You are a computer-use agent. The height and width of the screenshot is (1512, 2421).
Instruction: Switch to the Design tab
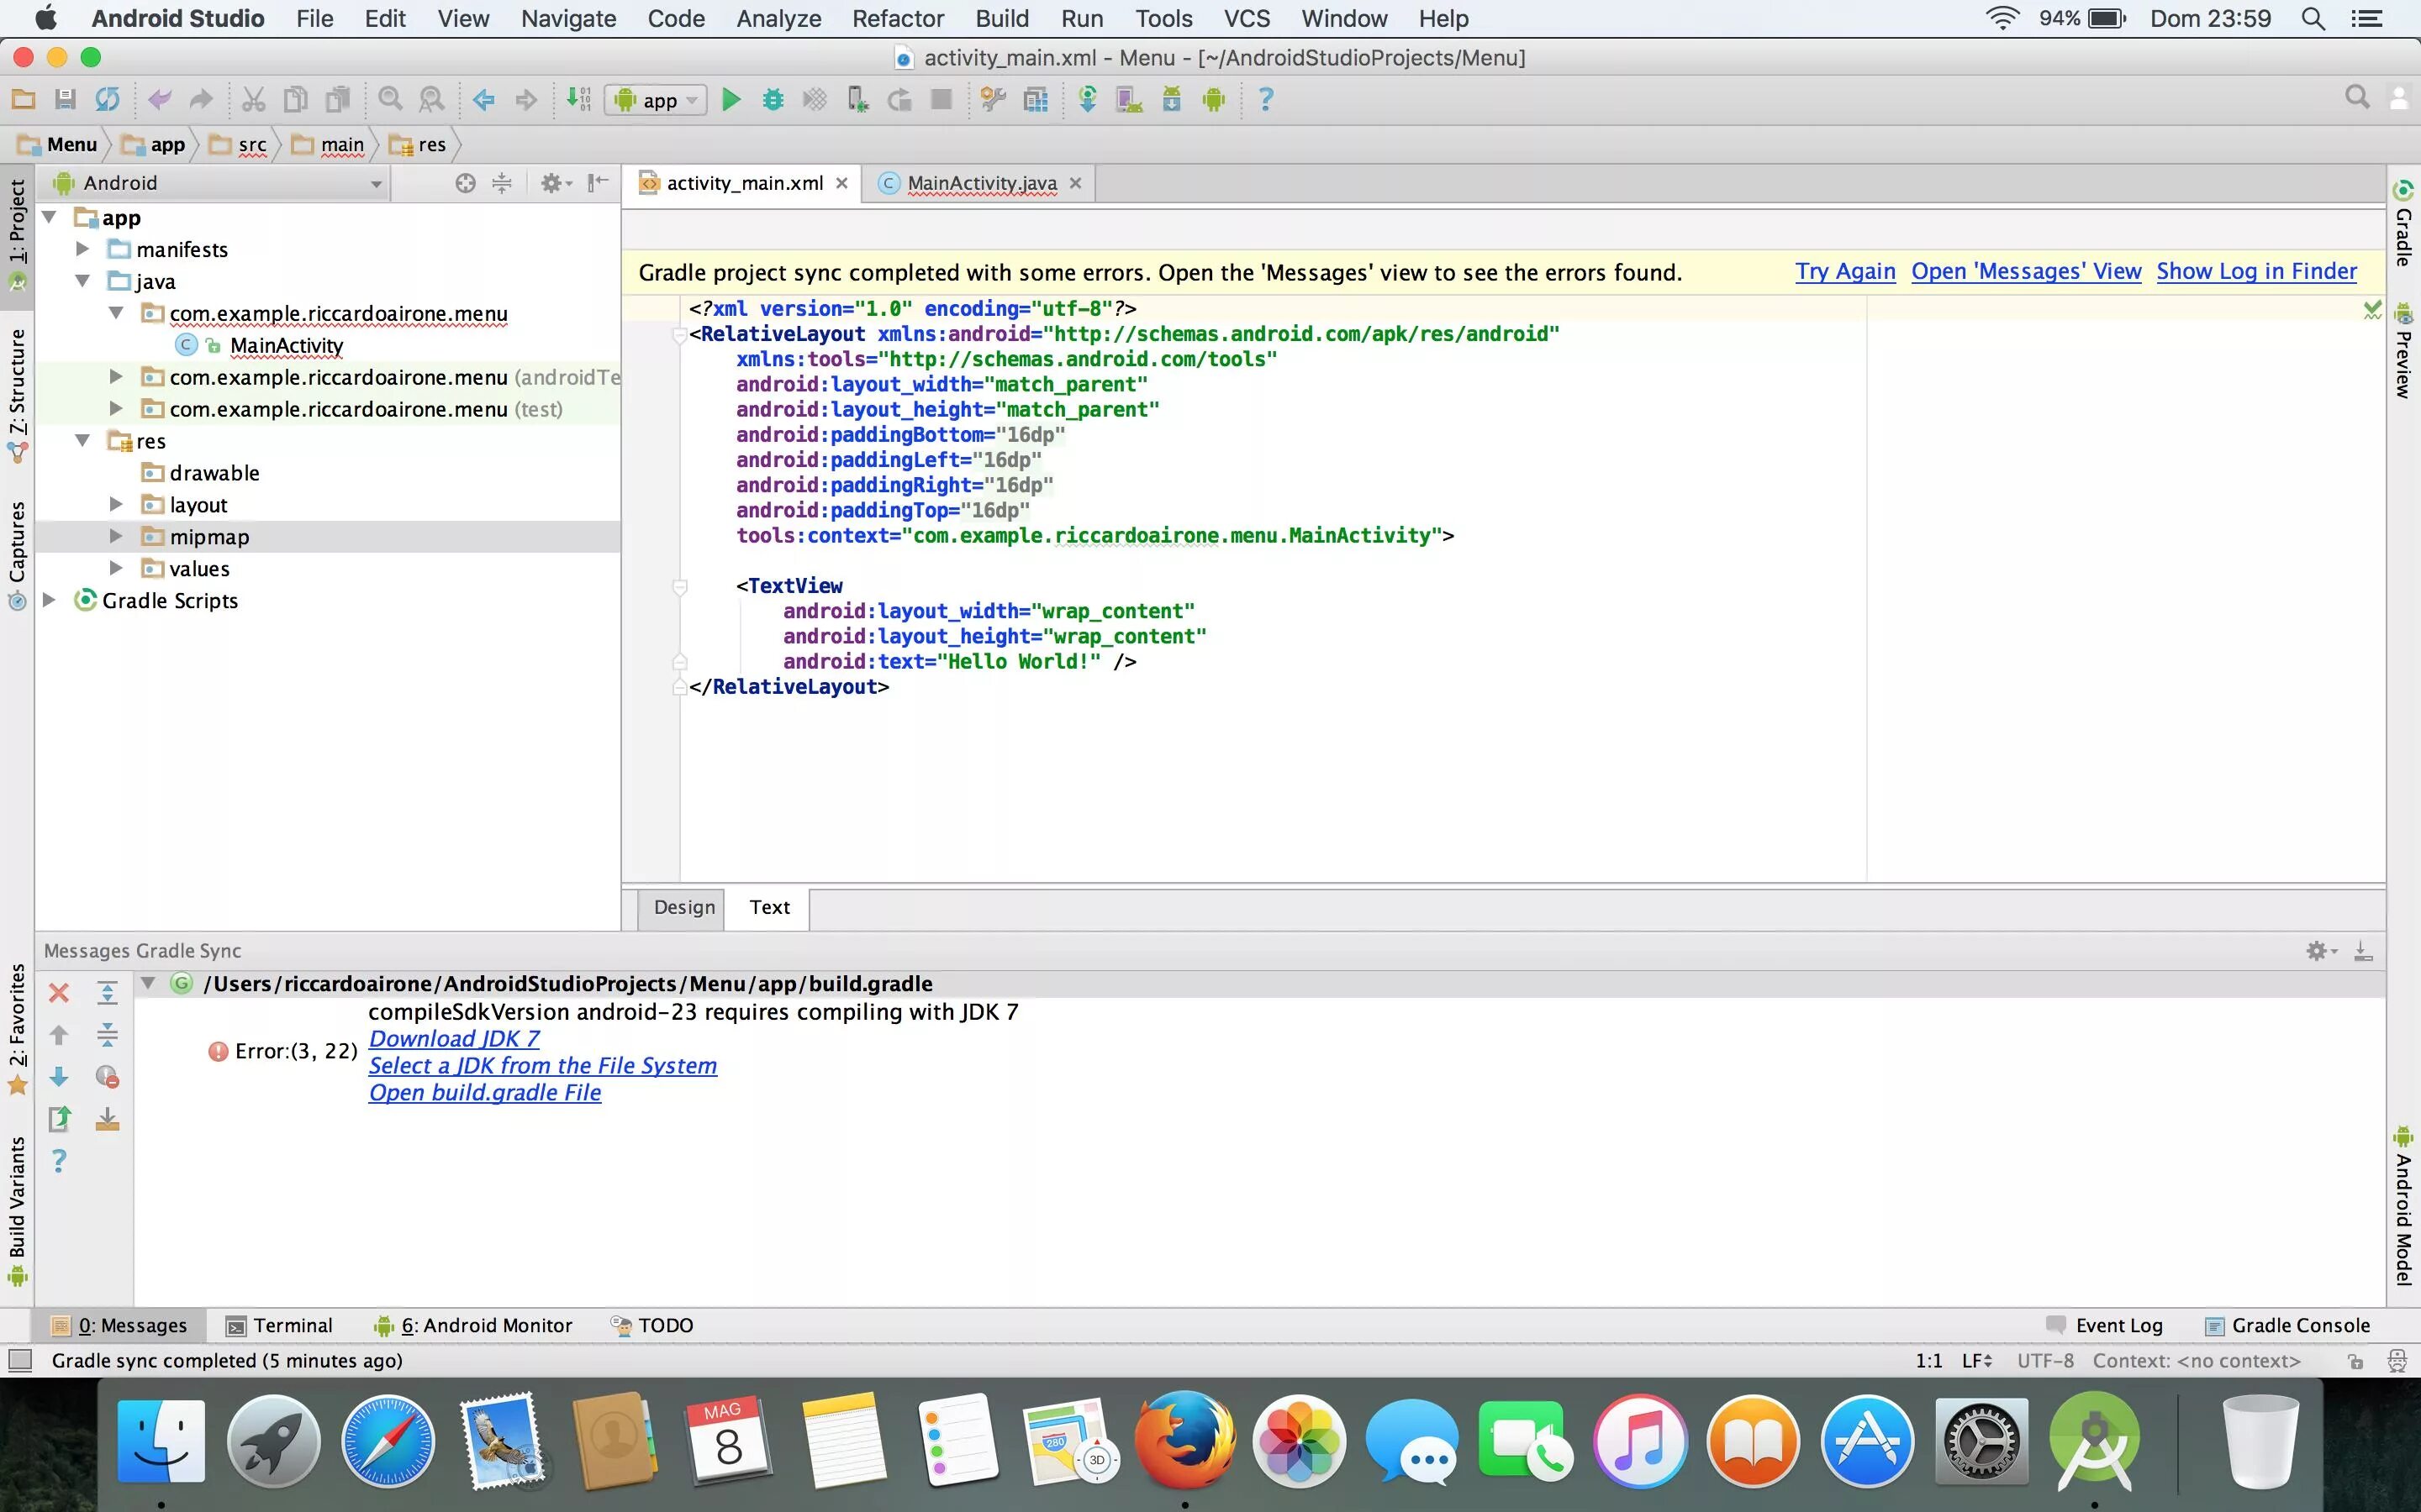coord(684,907)
